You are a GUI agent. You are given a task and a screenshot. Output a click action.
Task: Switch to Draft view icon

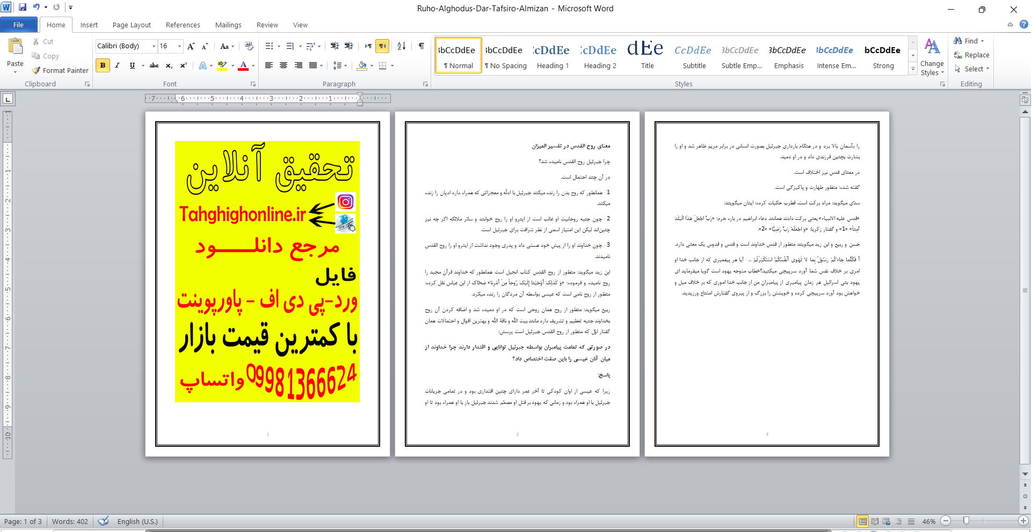click(911, 521)
